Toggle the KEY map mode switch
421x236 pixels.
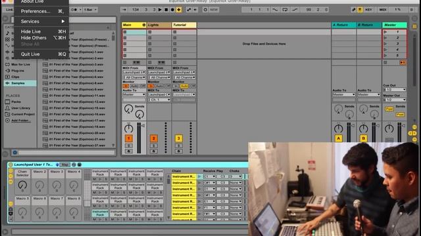tap(368, 10)
